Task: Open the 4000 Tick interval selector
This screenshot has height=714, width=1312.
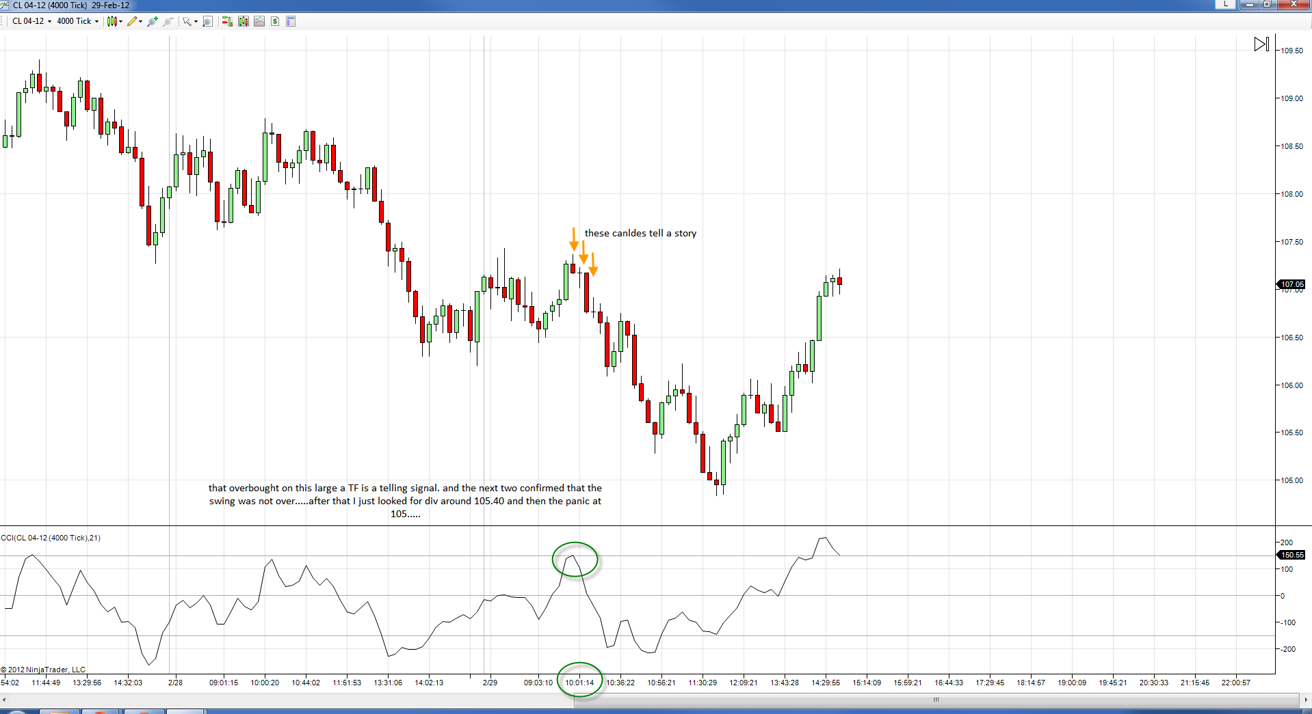Action: [x=77, y=21]
